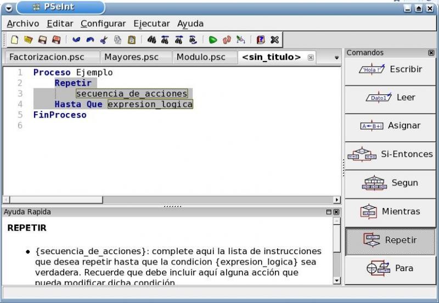Click the flowchart drawing icon
This screenshot has height=303, width=439.
tap(240, 40)
